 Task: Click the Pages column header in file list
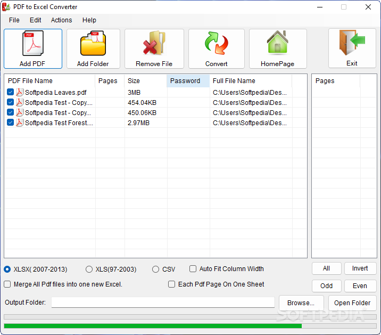tap(110, 81)
